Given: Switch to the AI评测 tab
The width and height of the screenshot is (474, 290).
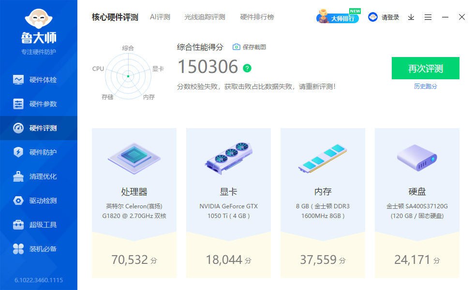Looking at the screenshot, I should 160,17.
